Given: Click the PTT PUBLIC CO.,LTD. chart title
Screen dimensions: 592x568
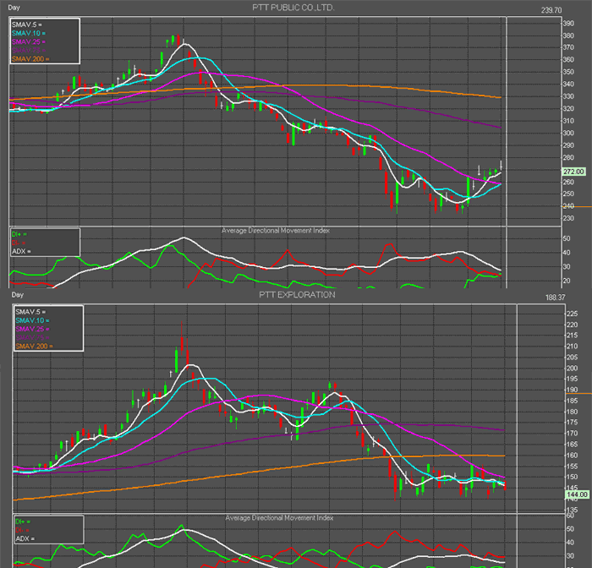Looking at the screenshot, I should pyautogui.click(x=293, y=8).
